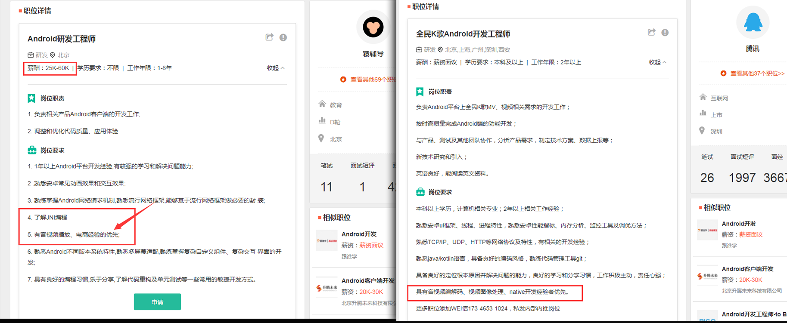Screen dimensions: 787x323
Task: Click the 面试短评 count 1997 for 腾讯
Action: tap(742, 178)
